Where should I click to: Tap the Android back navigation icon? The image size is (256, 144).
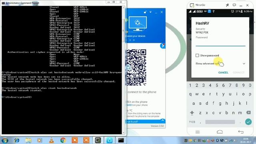[241, 132]
